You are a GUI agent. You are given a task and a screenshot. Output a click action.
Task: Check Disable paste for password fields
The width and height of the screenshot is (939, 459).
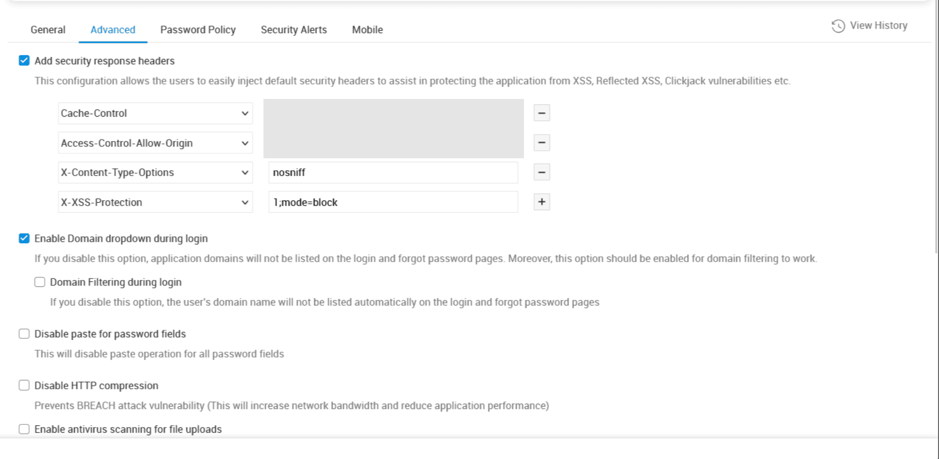24,334
